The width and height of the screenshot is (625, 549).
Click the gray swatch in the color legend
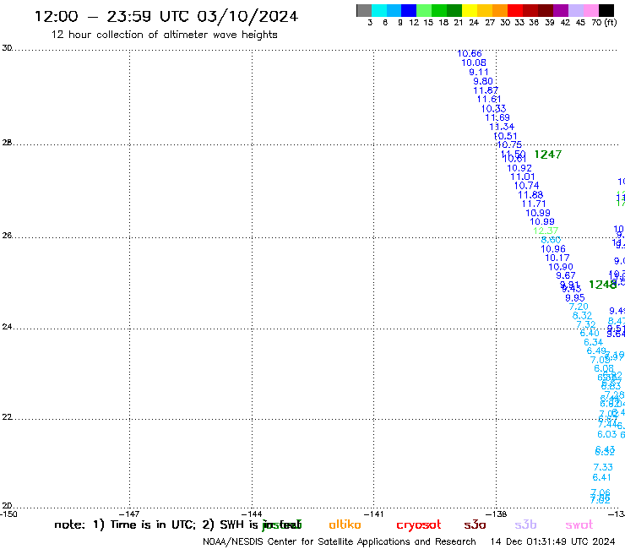point(364,10)
